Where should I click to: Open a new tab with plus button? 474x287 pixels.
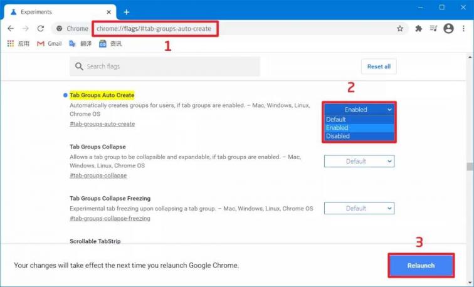tap(127, 12)
